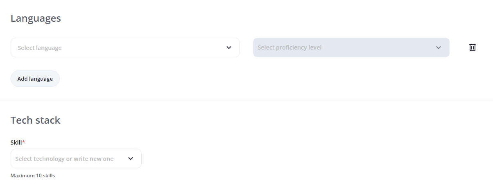
Task: Click the red asterisk beside Skill
Action: [x=24, y=142]
